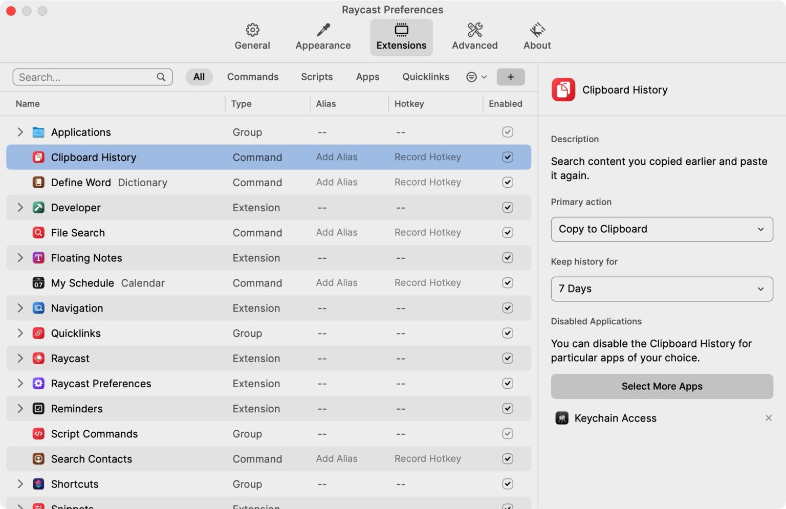Click the extensions Search field

(x=87, y=77)
